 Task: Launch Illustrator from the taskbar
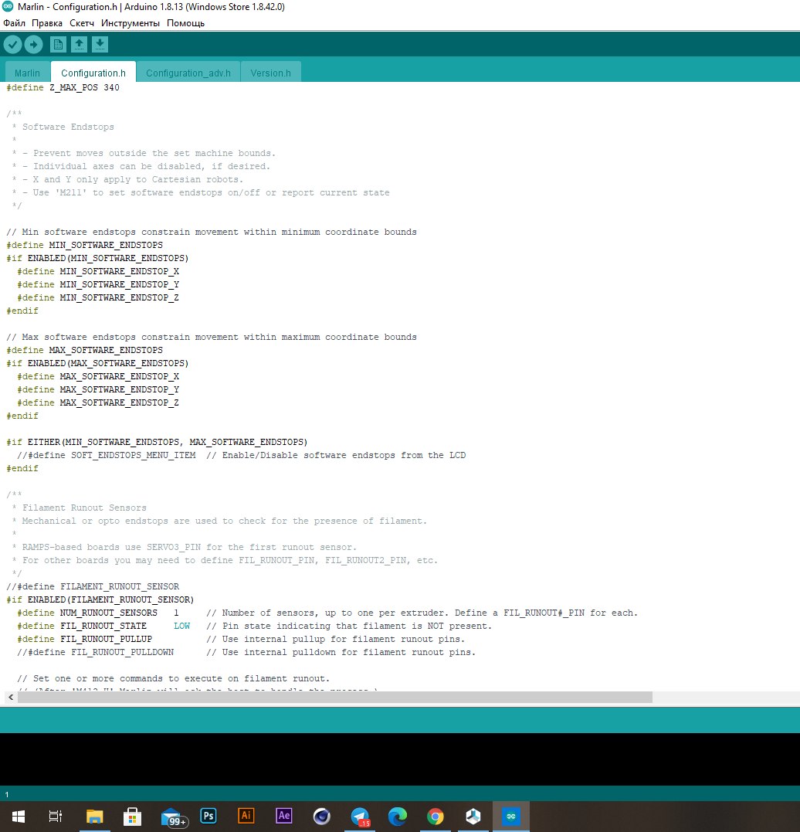246,816
